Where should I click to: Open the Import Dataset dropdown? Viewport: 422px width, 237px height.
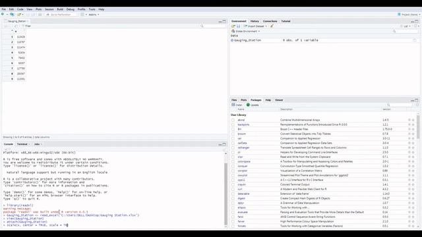pyautogui.click(x=255, y=26)
